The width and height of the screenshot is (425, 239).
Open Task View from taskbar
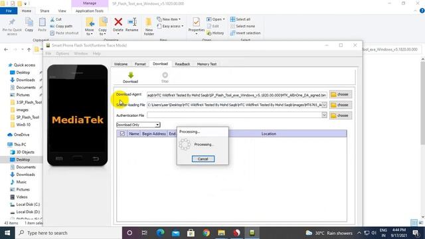(145, 233)
